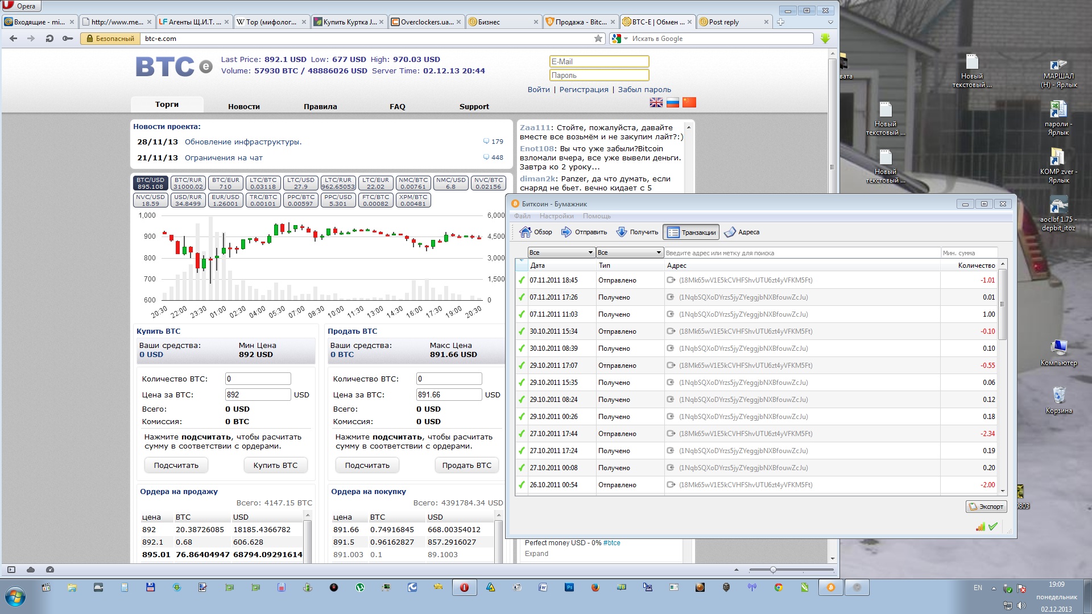The width and height of the screenshot is (1092, 614).
Task: Select Транзакции in the wallet toolbar
Action: 691,232
